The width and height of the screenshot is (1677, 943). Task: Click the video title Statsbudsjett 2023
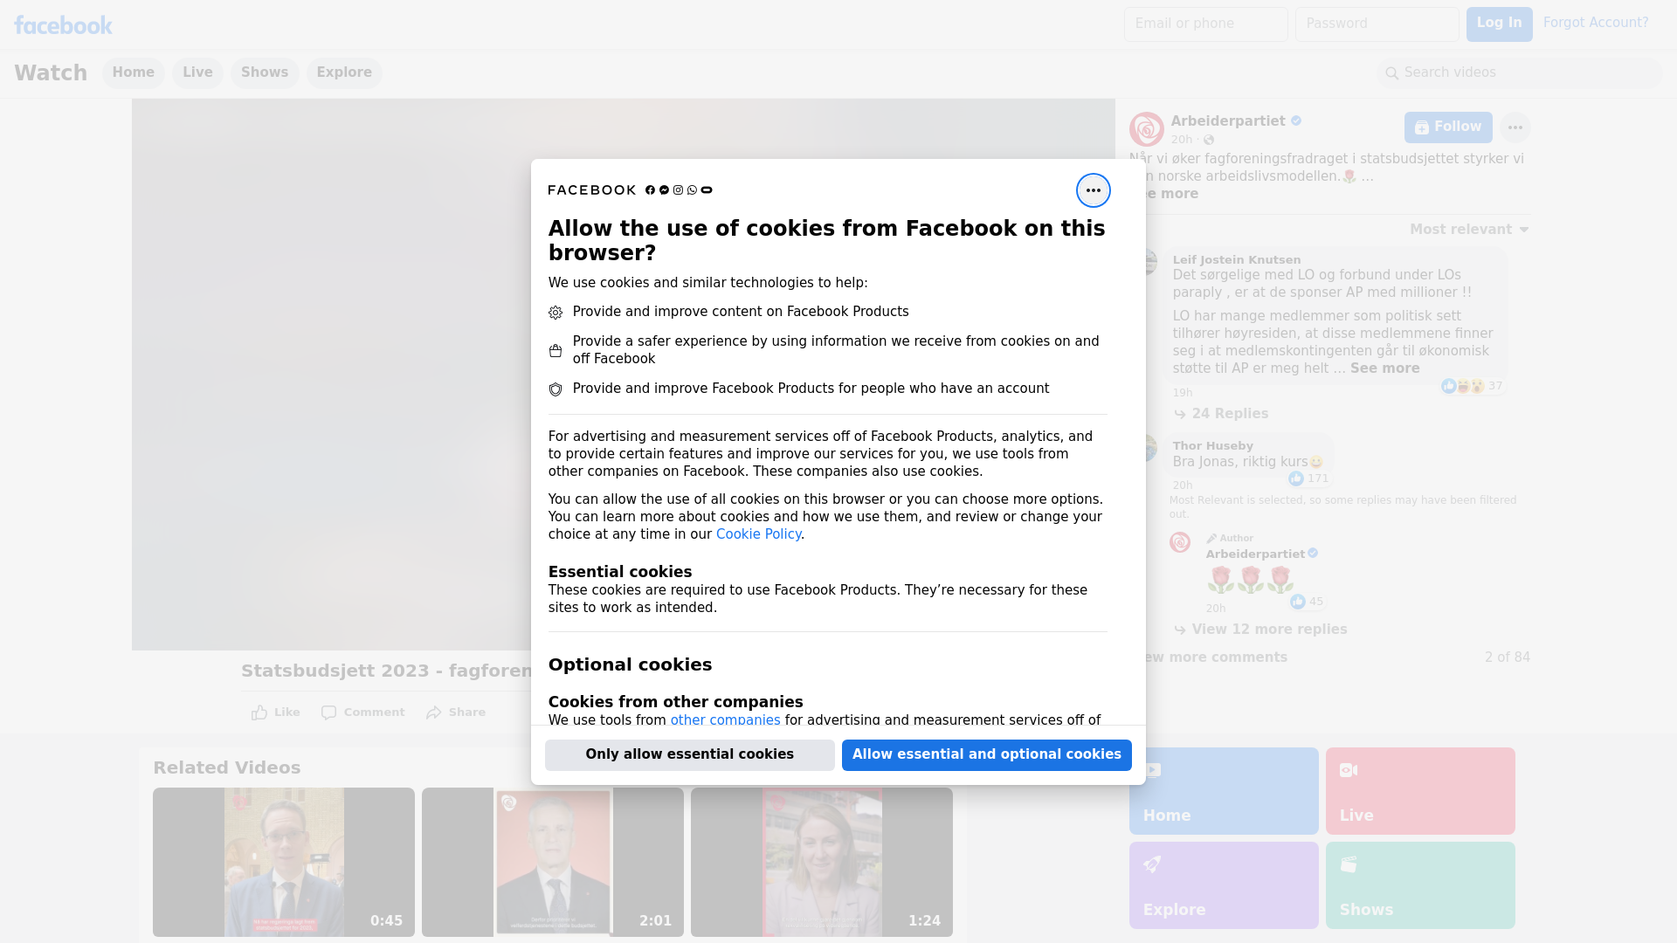pos(386,671)
